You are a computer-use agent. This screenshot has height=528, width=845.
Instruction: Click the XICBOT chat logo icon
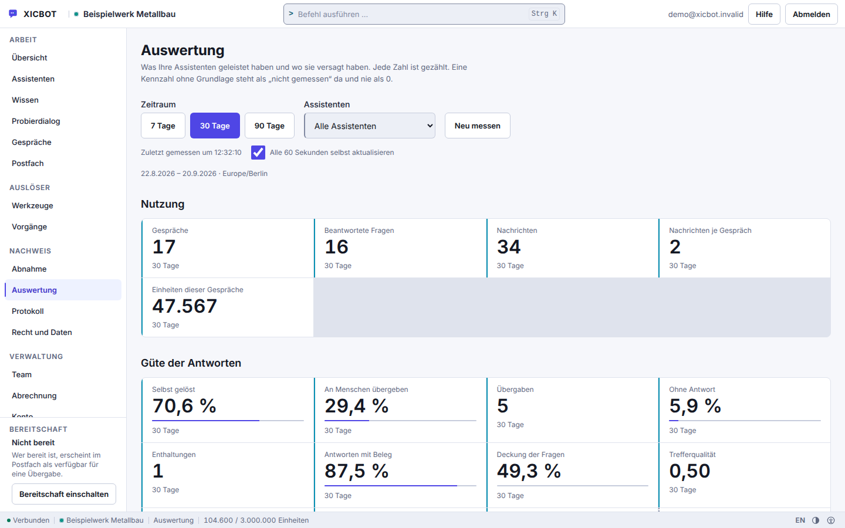pos(13,14)
